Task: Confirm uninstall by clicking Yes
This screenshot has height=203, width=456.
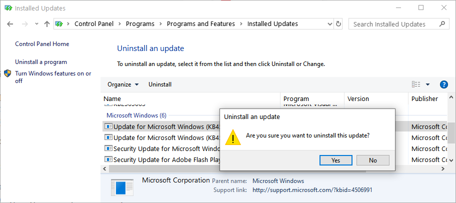Action: (335, 160)
